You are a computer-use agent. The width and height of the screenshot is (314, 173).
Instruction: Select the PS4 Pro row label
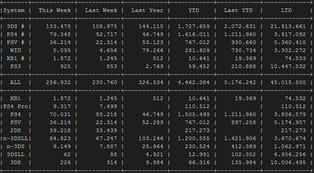click(x=16, y=106)
